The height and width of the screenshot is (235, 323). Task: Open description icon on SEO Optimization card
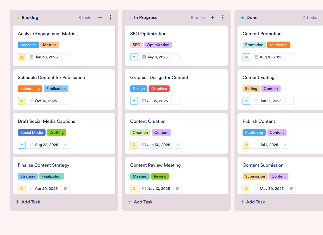176,57
